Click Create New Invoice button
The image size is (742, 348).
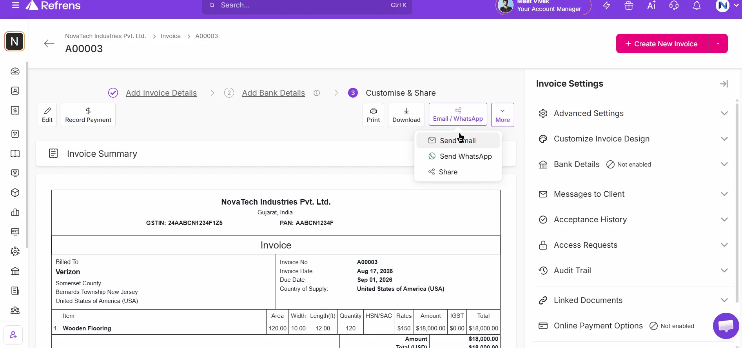pos(662,43)
